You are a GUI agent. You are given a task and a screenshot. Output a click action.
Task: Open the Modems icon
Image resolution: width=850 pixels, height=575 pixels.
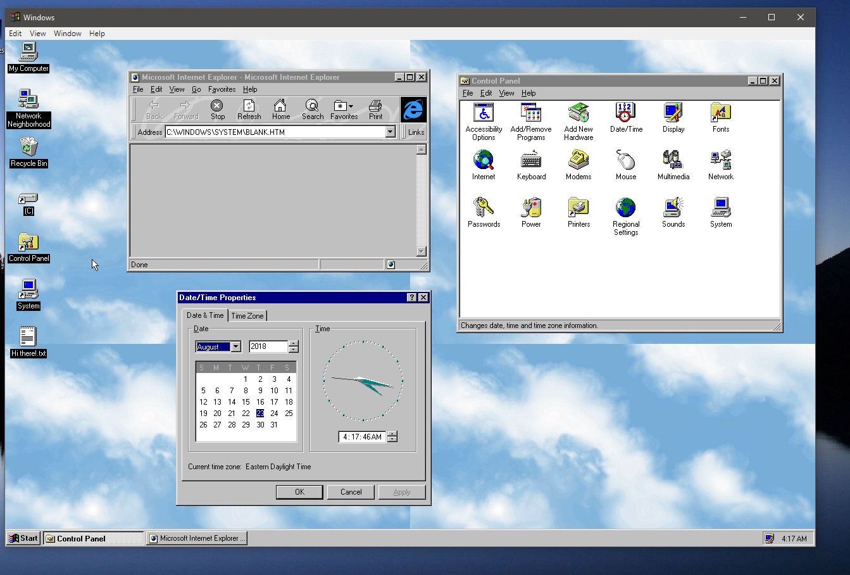coord(578,165)
